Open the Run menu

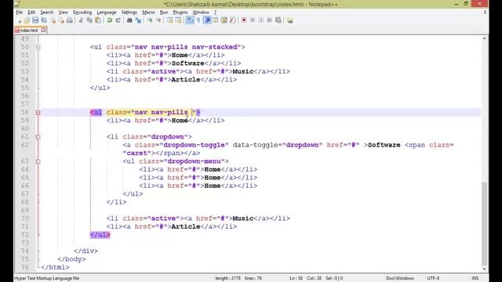pos(164,13)
